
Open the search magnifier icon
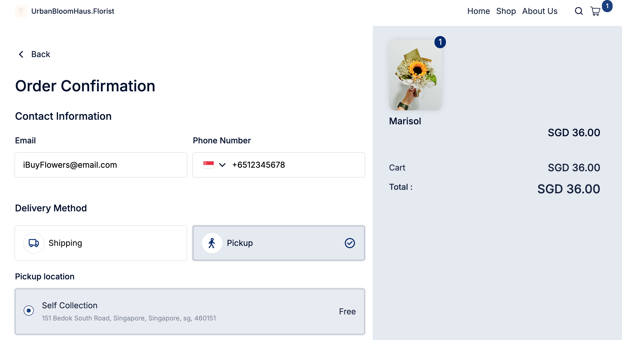(x=579, y=11)
